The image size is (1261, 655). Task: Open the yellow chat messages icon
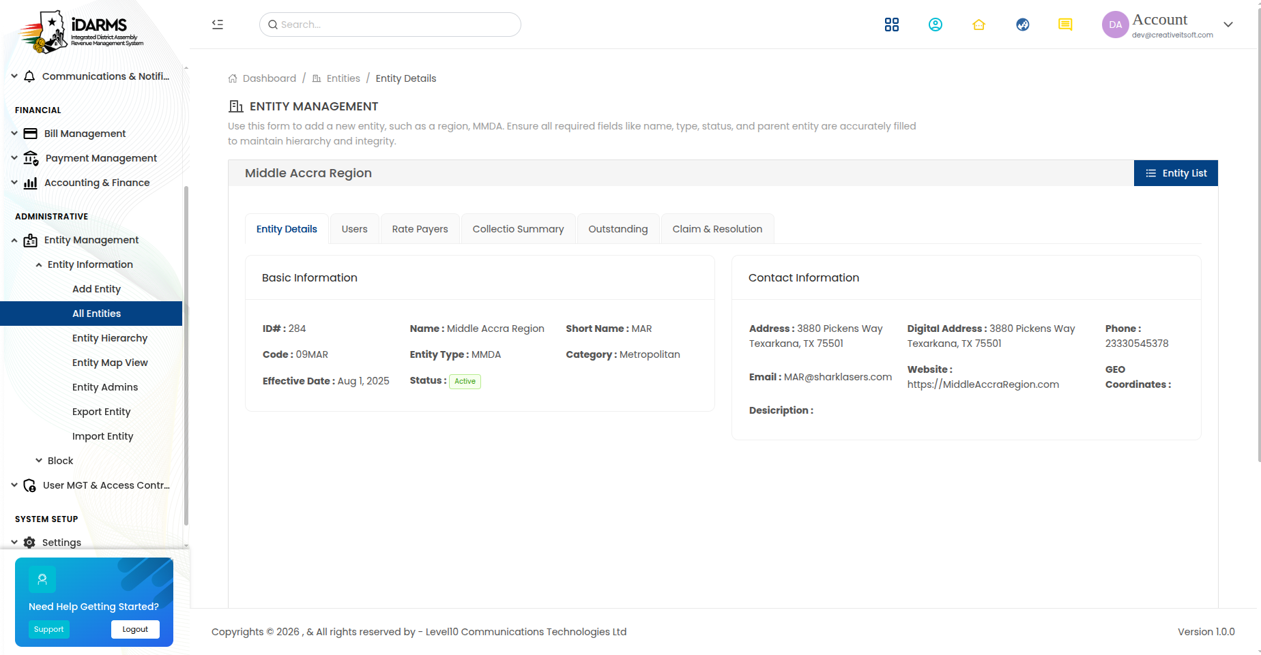[1065, 25]
